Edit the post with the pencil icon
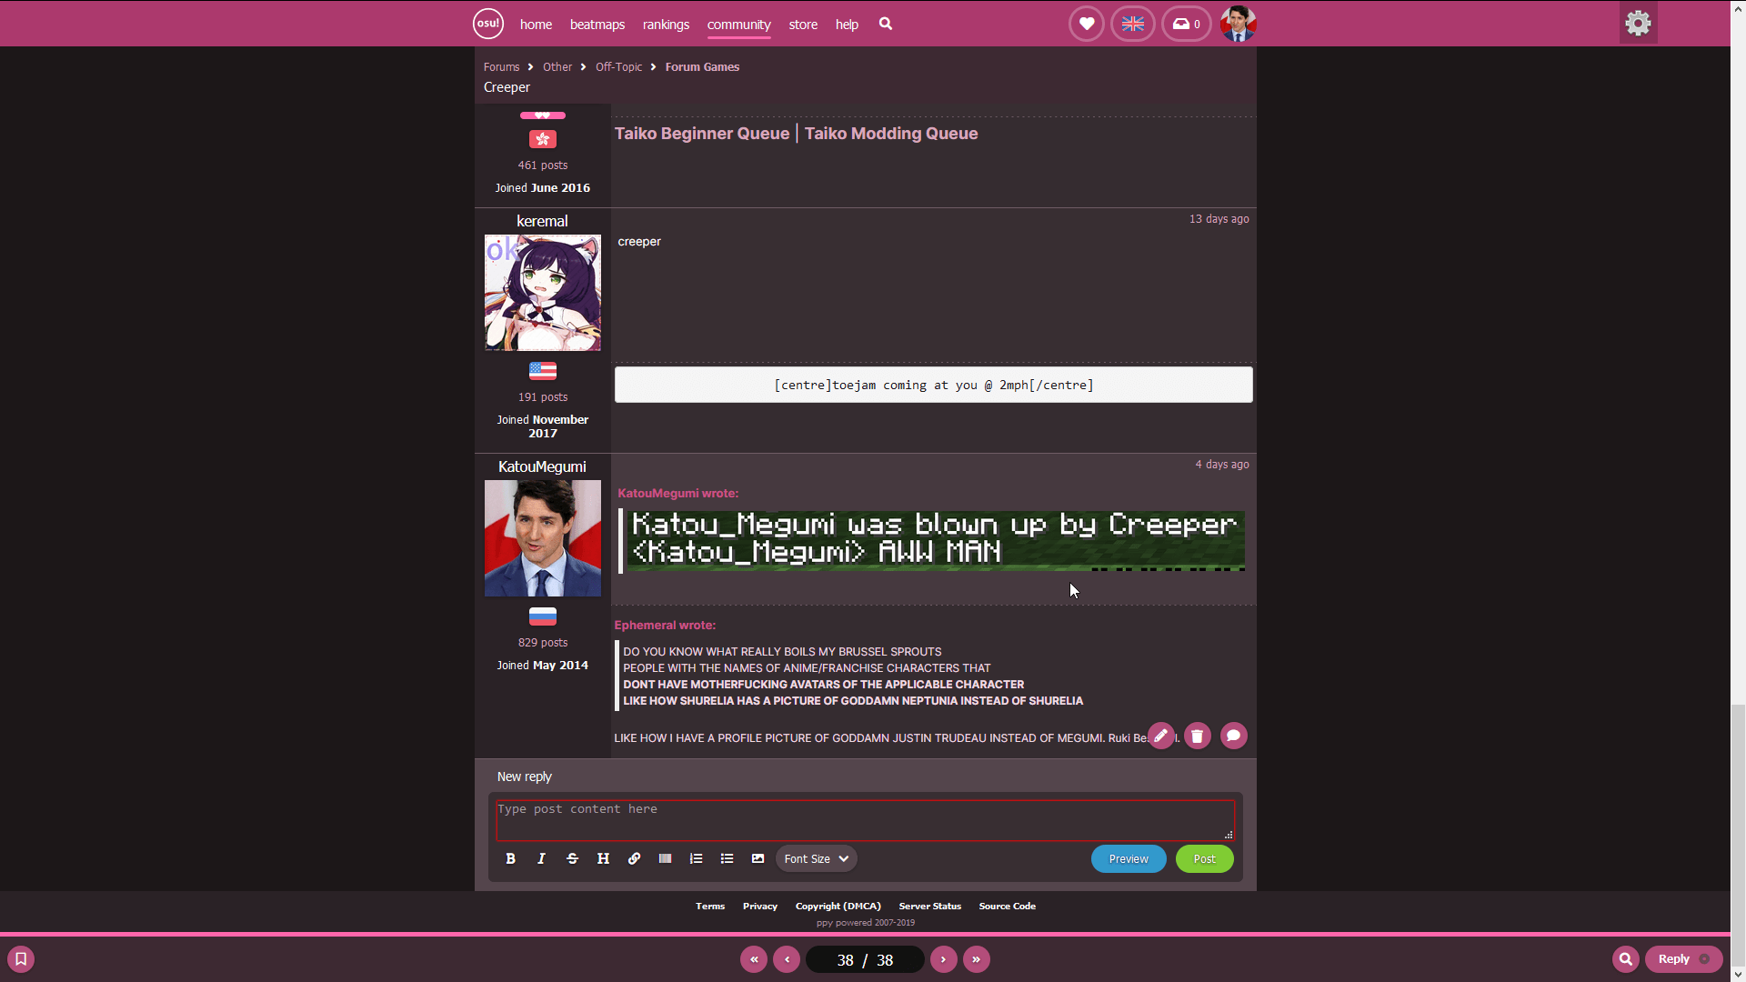1746x982 pixels. pos(1160,736)
